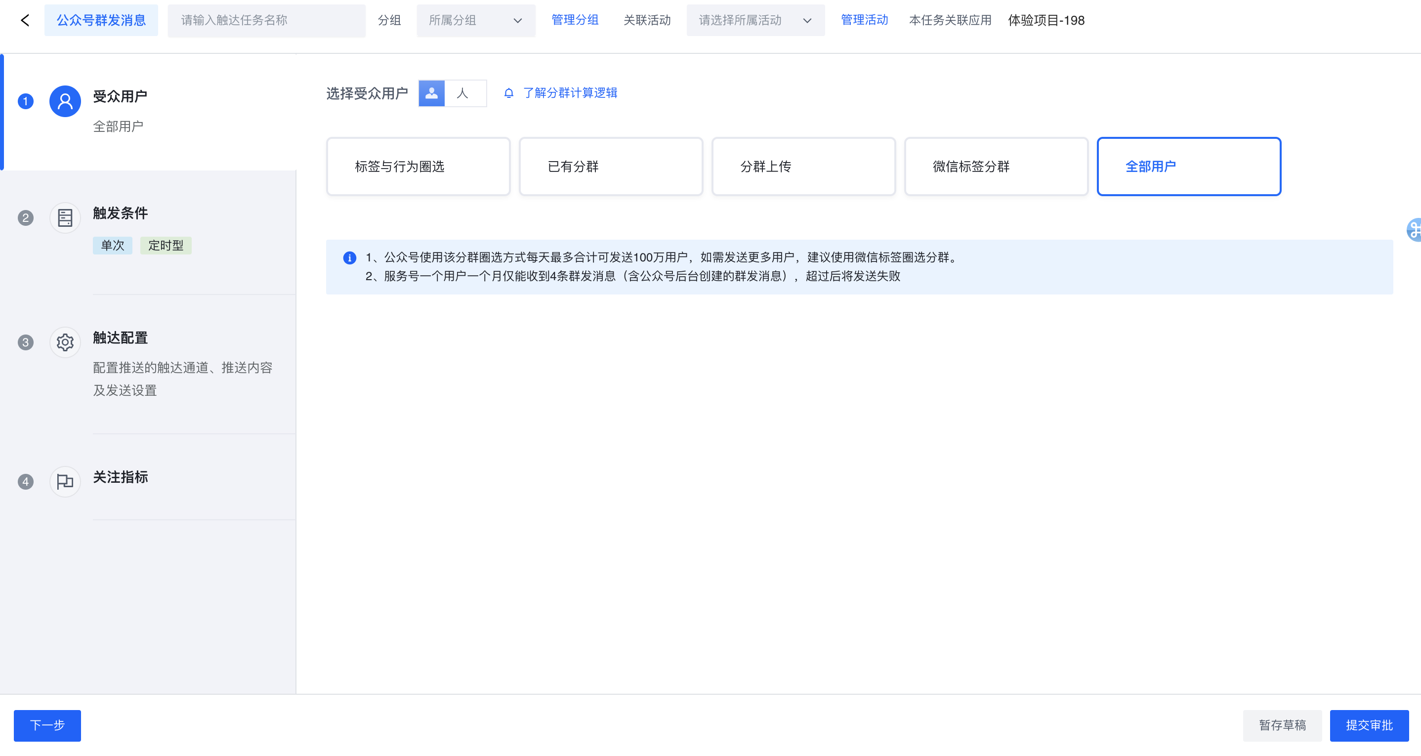1421x756 pixels.
Task: Select the 微信标签分群 audience option
Action: coord(996,166)
